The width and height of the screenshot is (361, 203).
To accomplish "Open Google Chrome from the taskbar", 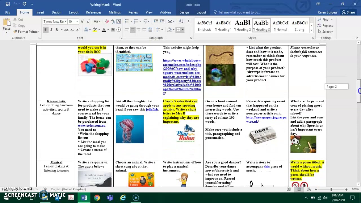I will click(97, 198).
